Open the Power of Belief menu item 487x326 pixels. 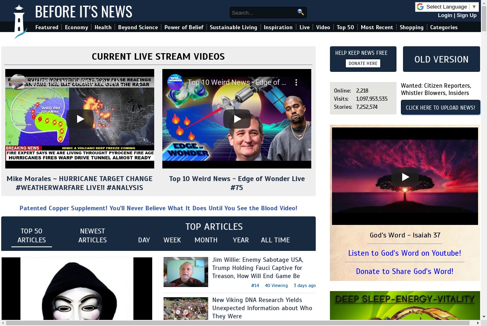[184, 27]
